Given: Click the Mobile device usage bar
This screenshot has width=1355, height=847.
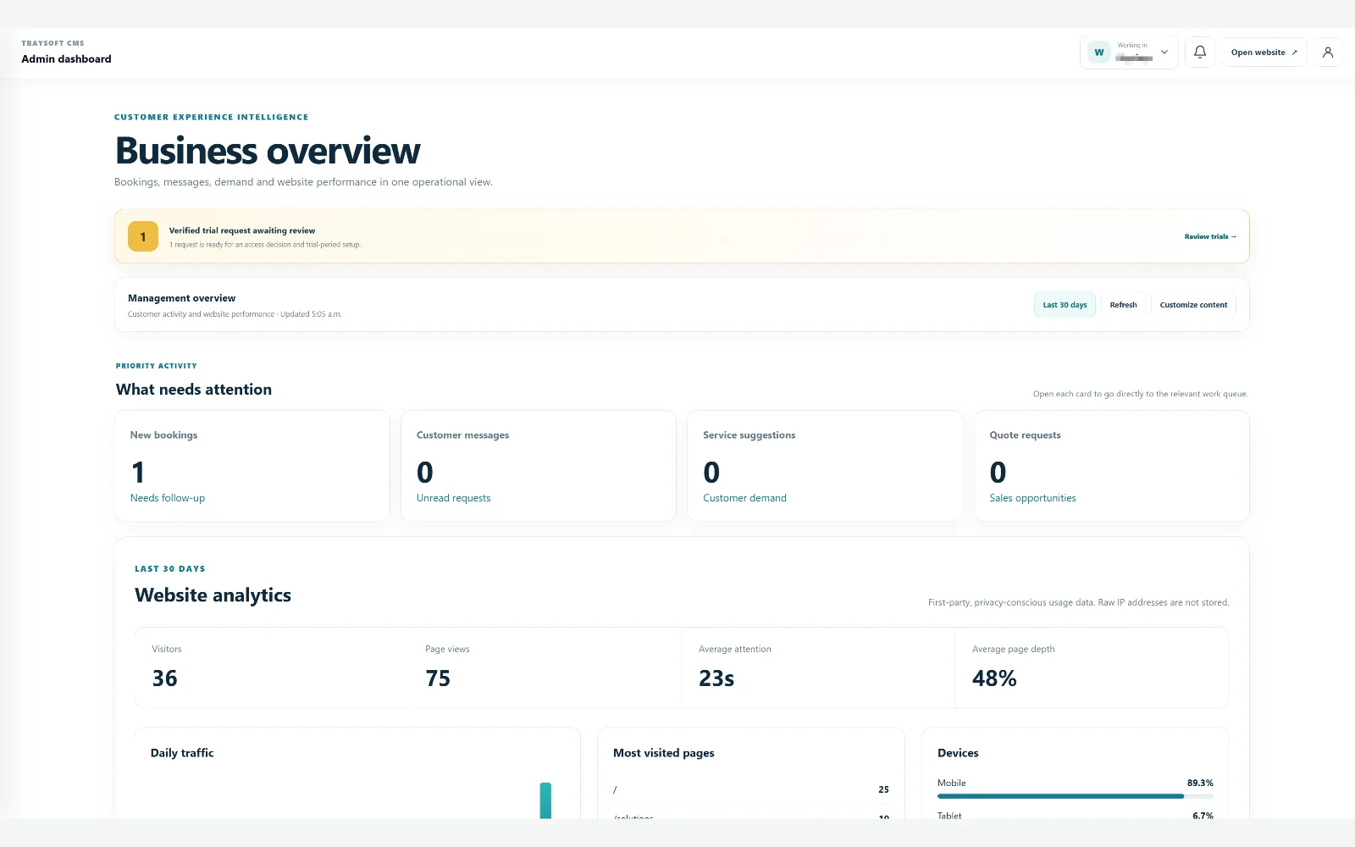Looking at the screenshot, I should 1076,796.
